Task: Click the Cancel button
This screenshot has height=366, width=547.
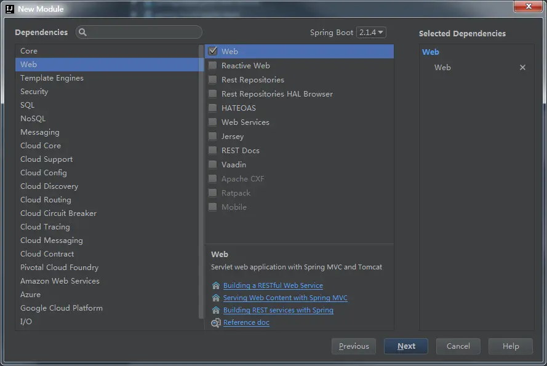Action: coord(458,346)
